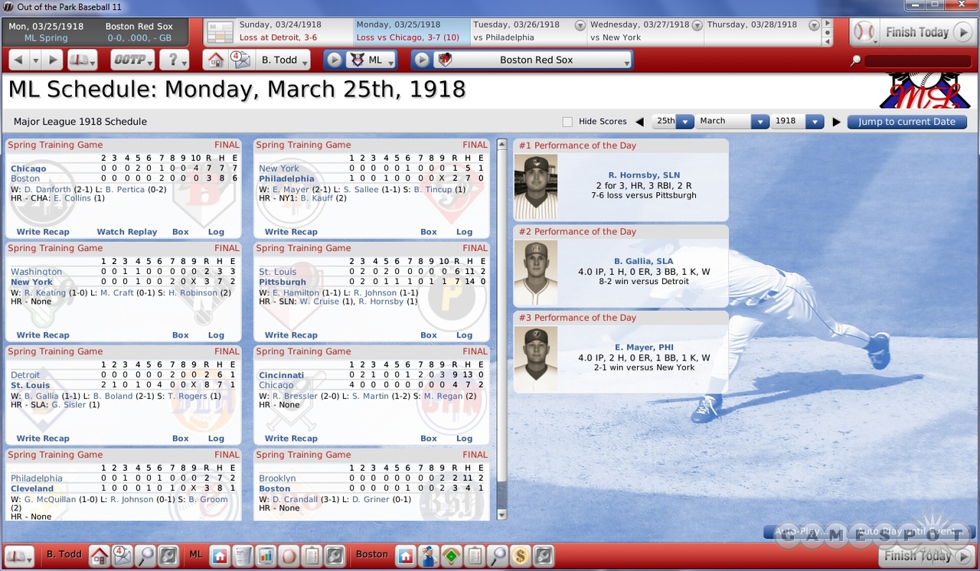This screenshot has height=571, width=980.
Task: Click the manager home icon in top toolbar
Action: pos(217,60)
